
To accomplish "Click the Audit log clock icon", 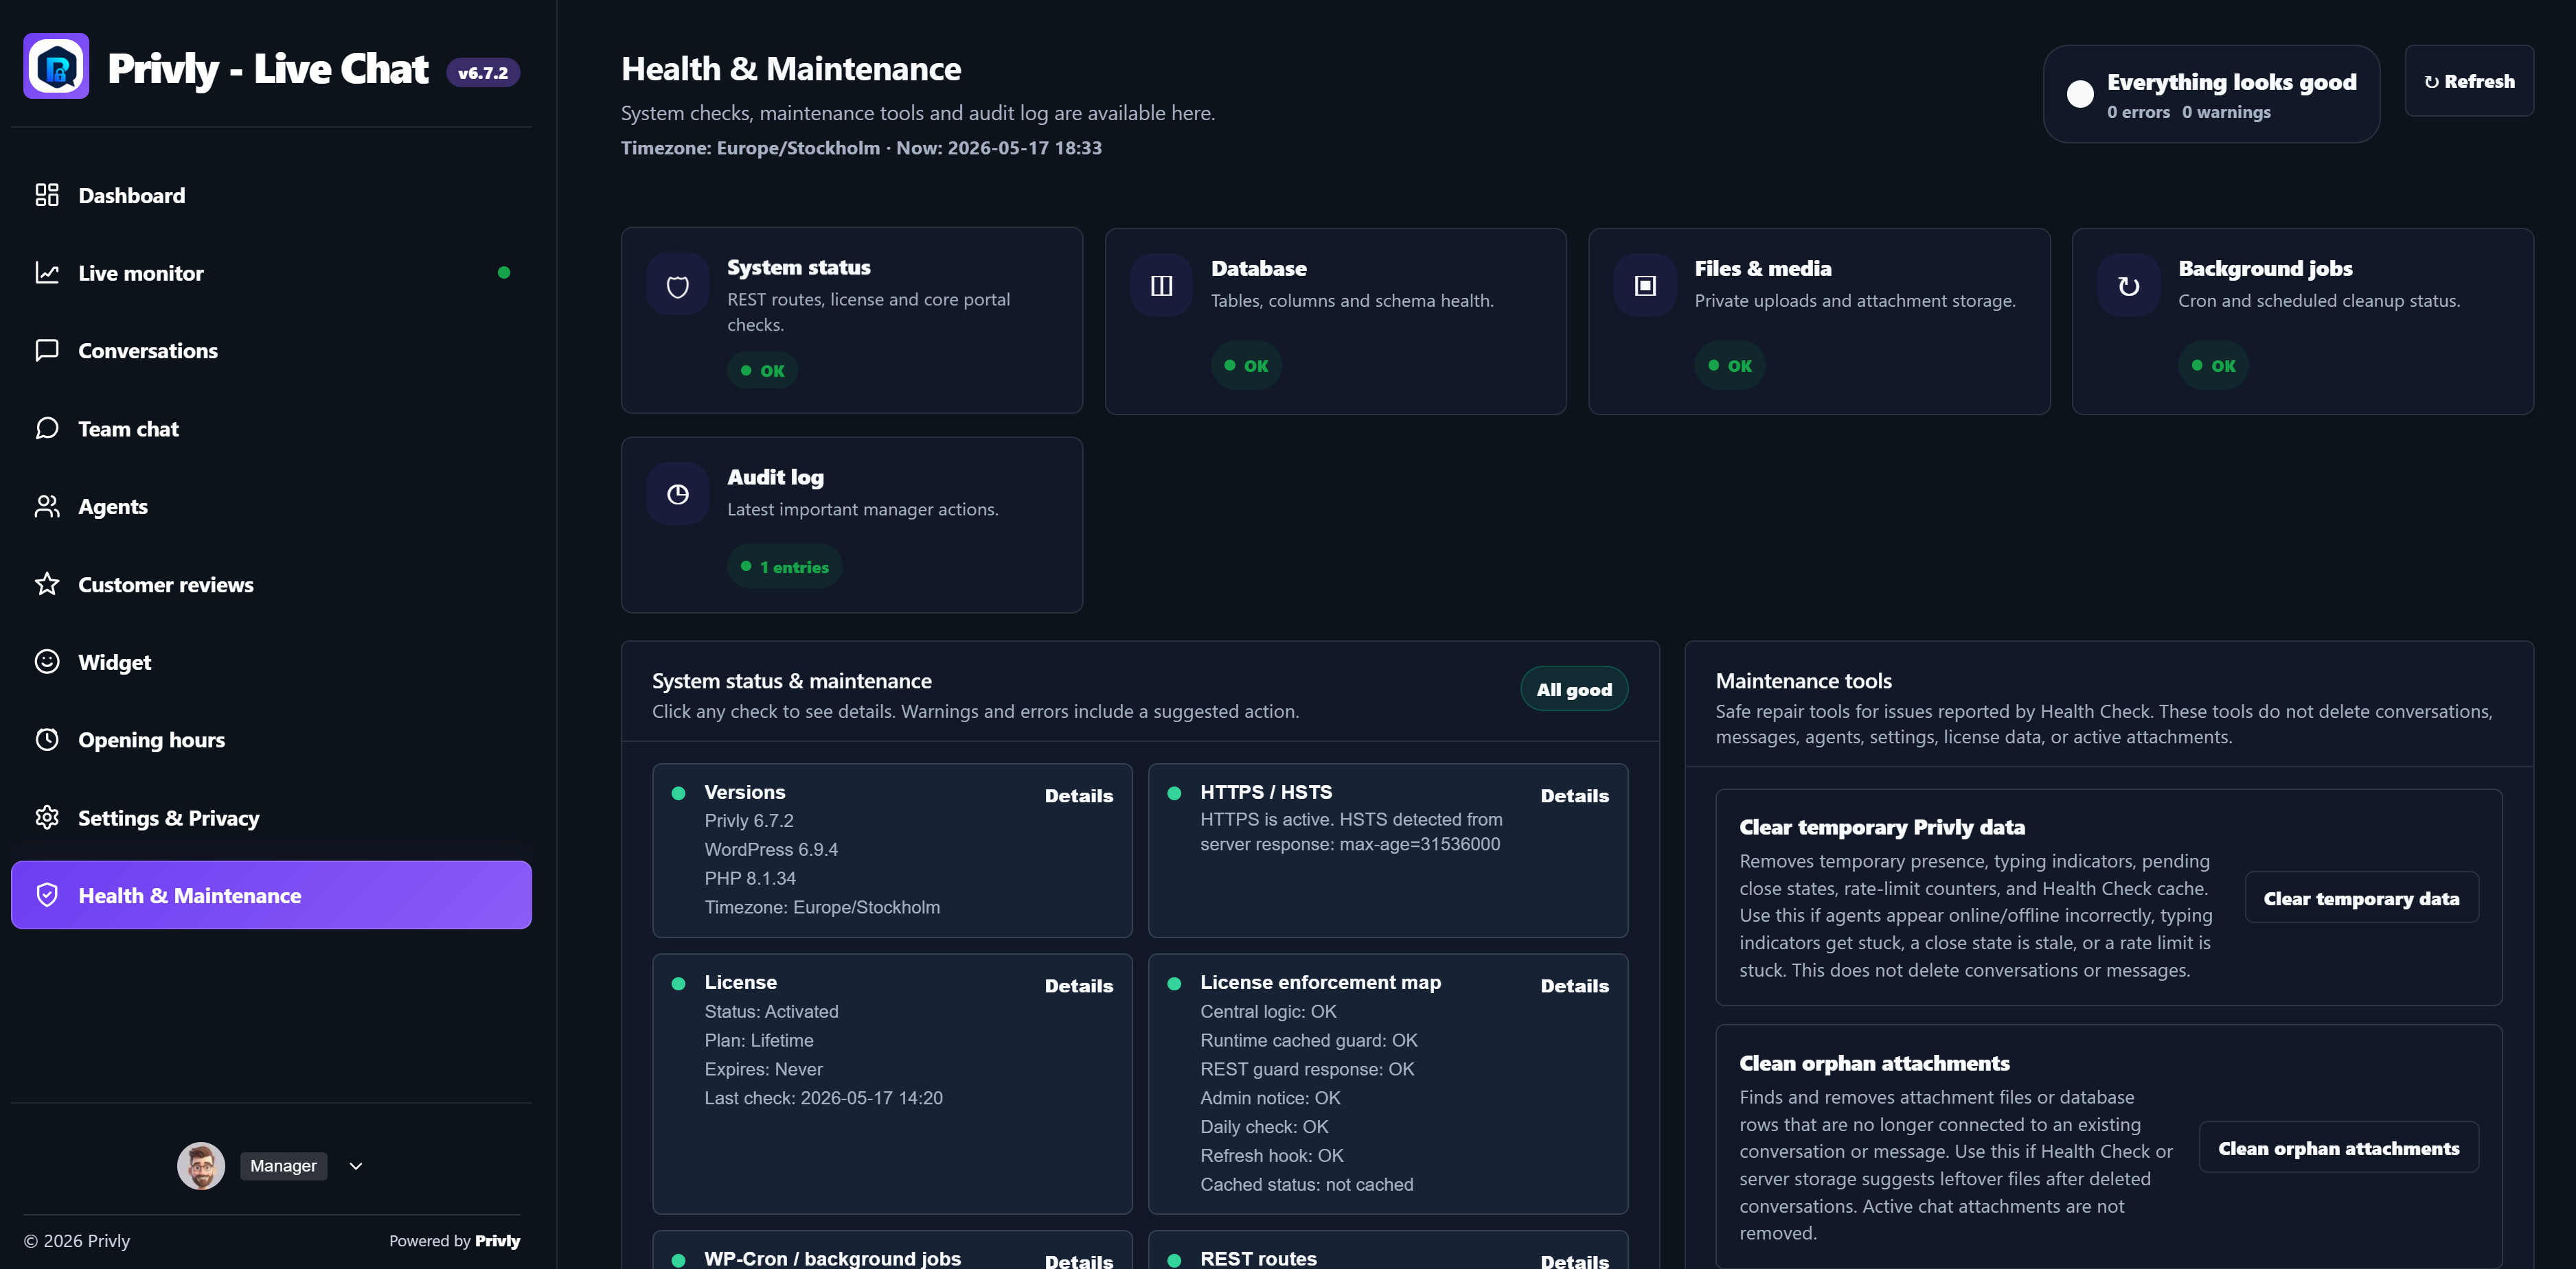I will pos(678,493).
